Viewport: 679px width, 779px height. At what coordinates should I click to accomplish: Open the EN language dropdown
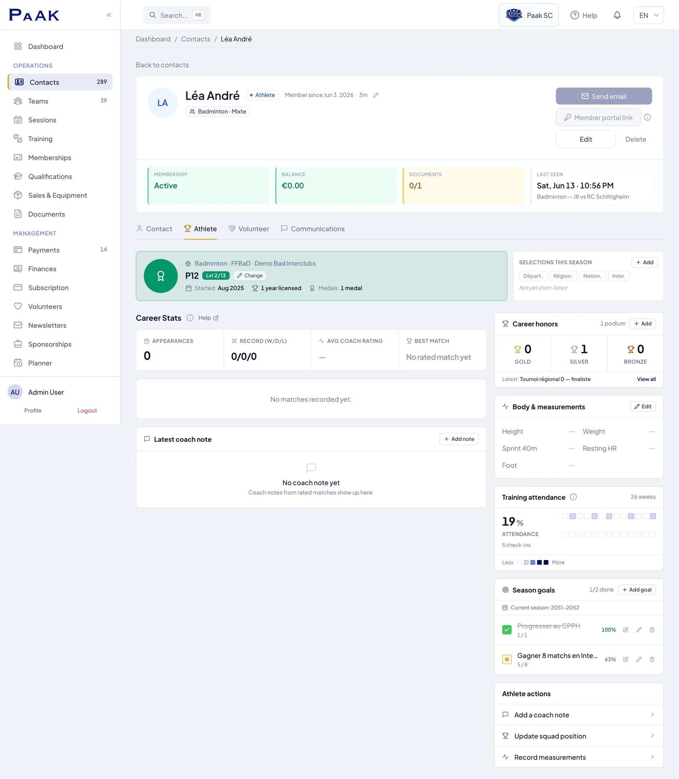(x=648, y=15)
